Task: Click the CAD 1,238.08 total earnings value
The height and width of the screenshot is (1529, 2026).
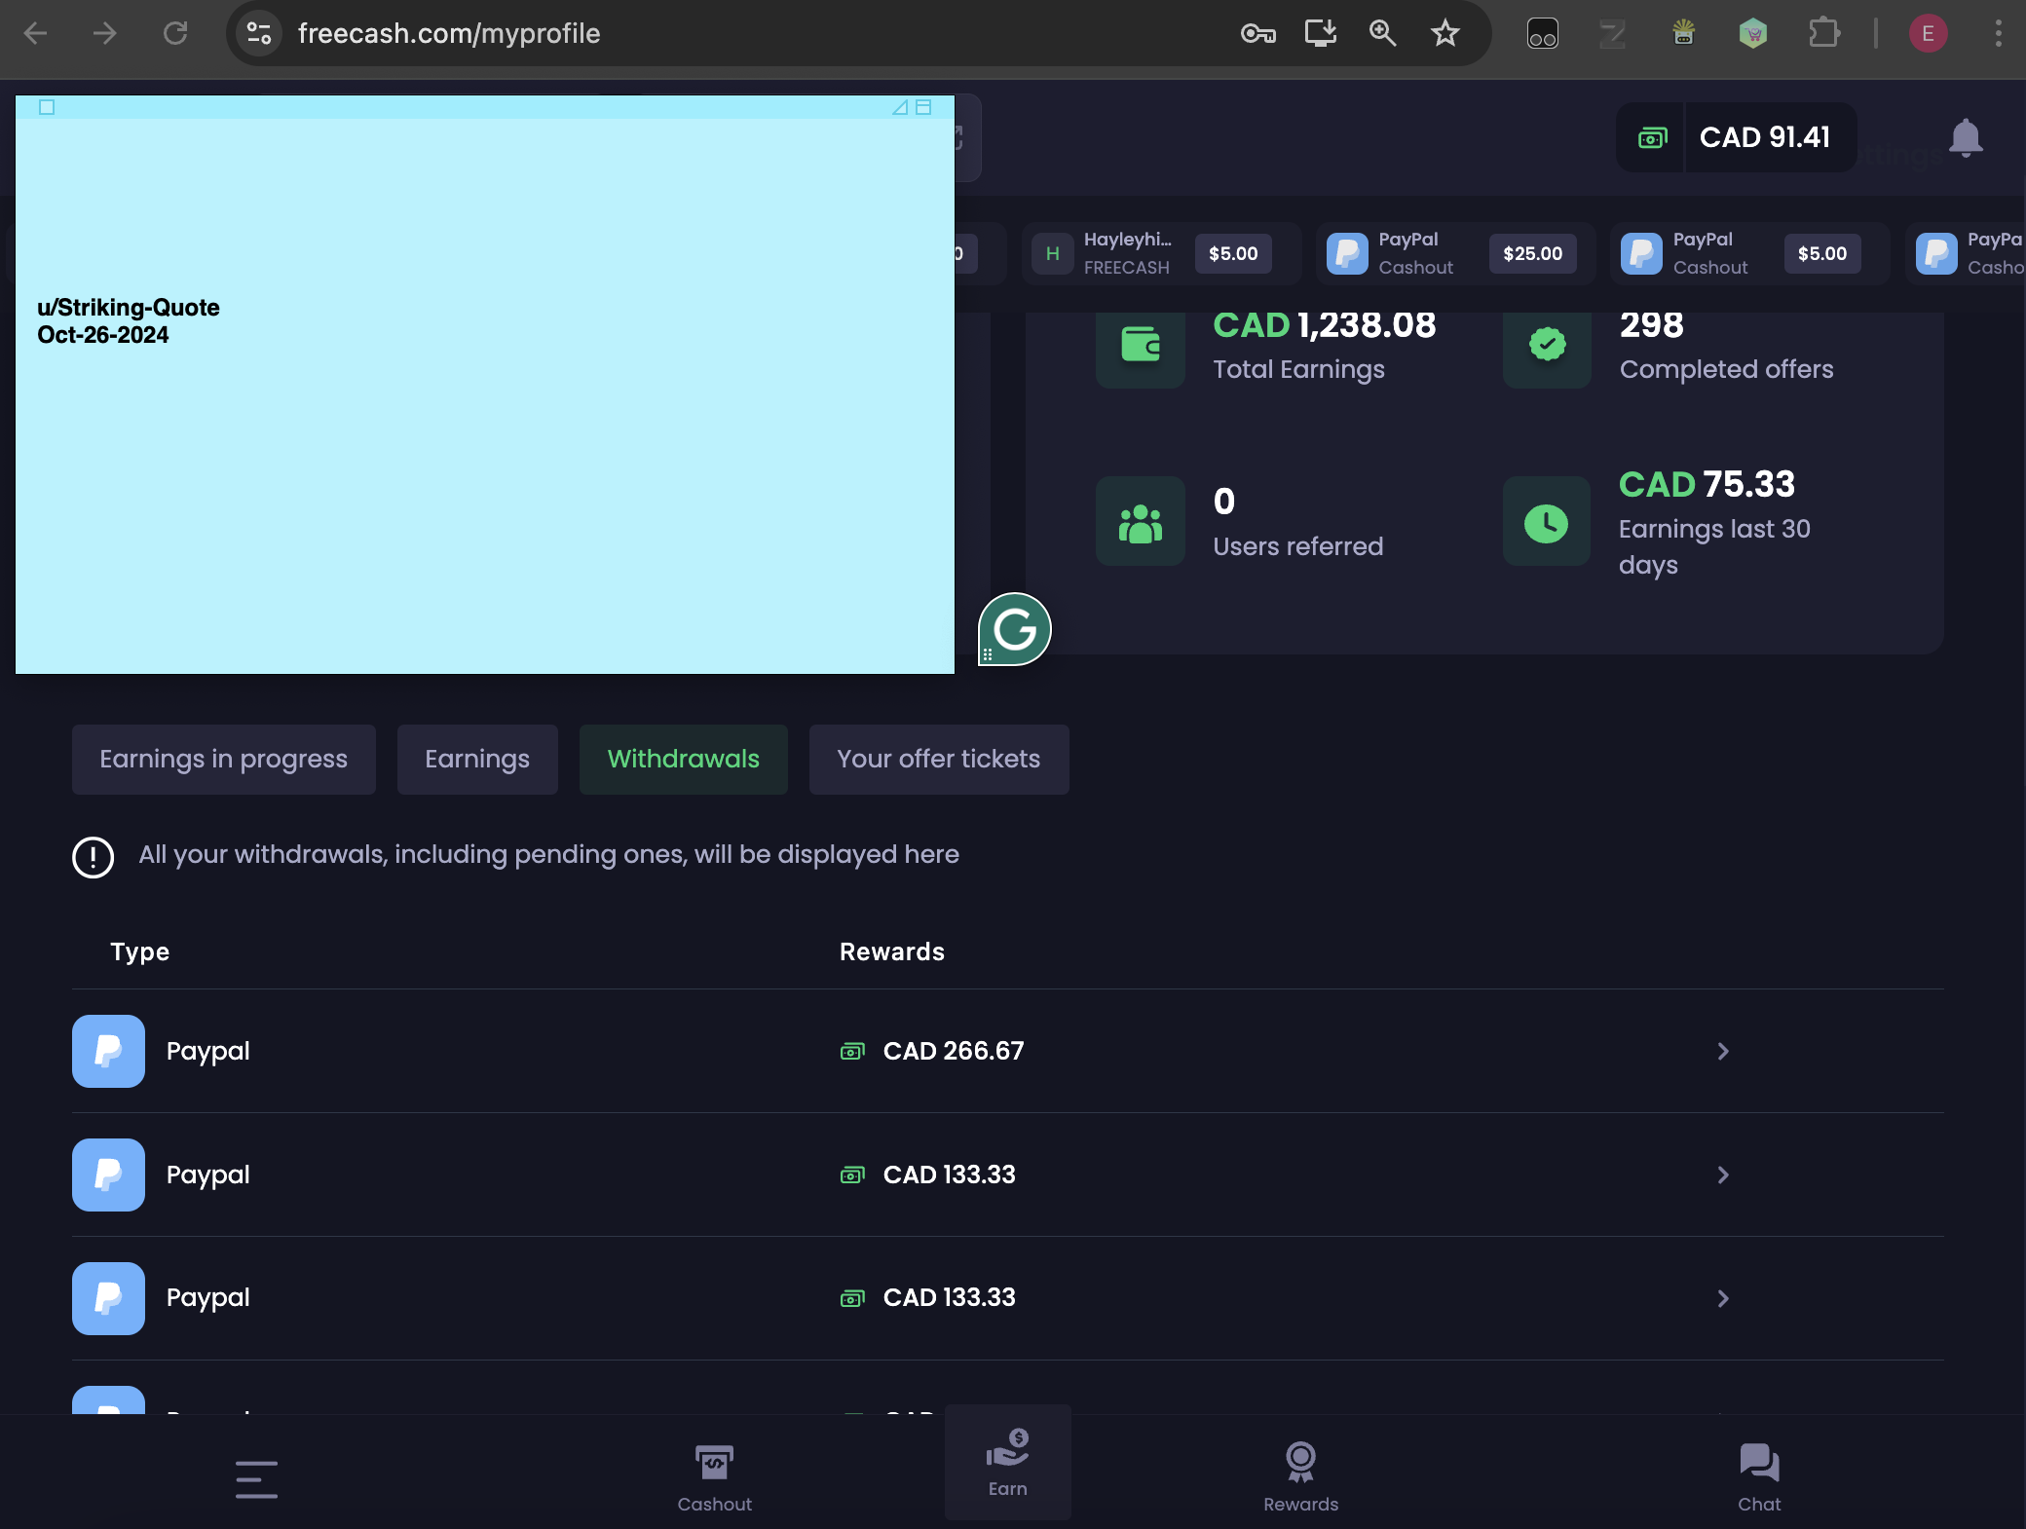Action: point(1325,325)
